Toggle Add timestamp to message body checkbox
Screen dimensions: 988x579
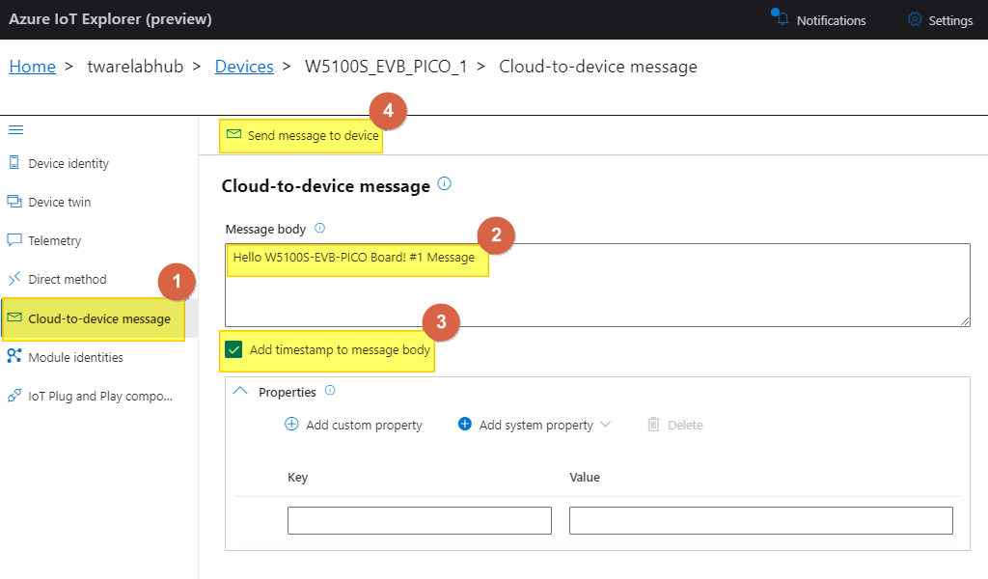pyautogui.click(x=233, y=349)
